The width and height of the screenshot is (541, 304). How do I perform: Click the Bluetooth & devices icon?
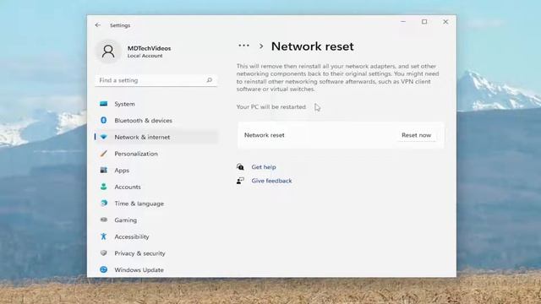pos(103,120)
